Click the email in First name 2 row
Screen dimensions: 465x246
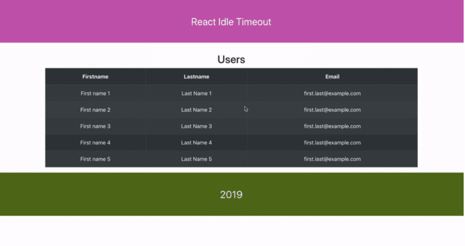click(332, 110)
